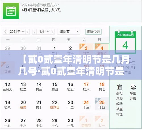Select April 19 初八 date
This screenshot has width=142, height=130.
point(7,105)
